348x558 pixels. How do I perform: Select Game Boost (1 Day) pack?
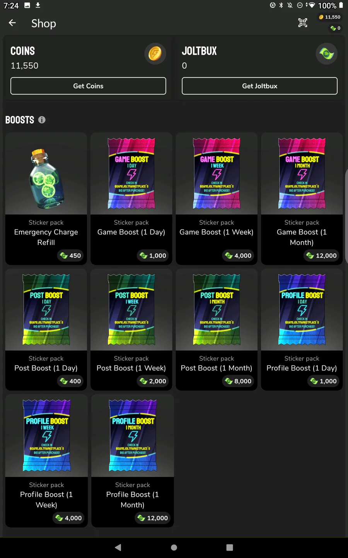coord(131,199)
